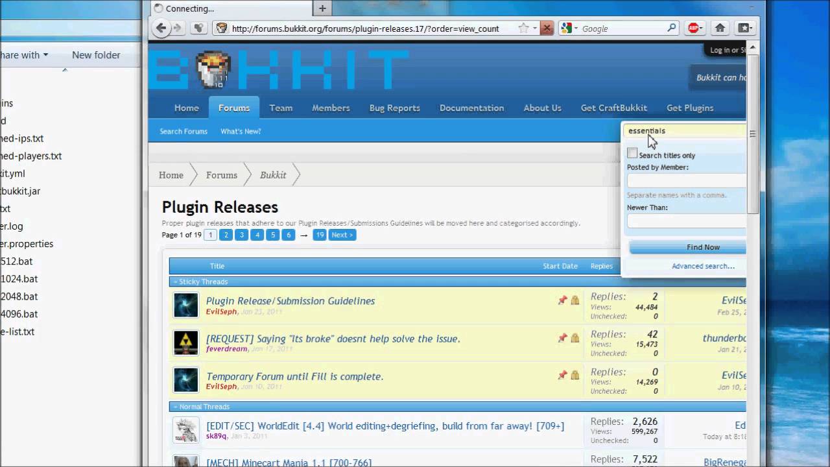Image resolution: width=830 pixels, height=467 pixels.
Task: Open Plugin Release/Submission Guidelines thread
Action: (290, 301)
